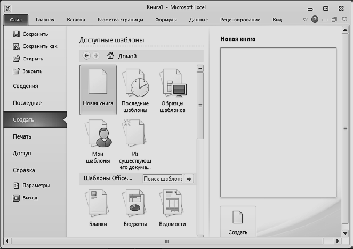Image resolution: width=353 pixels, height=249 pixels.
Task: Open Последние шаблоны recent templates
Action: (135, 91)
